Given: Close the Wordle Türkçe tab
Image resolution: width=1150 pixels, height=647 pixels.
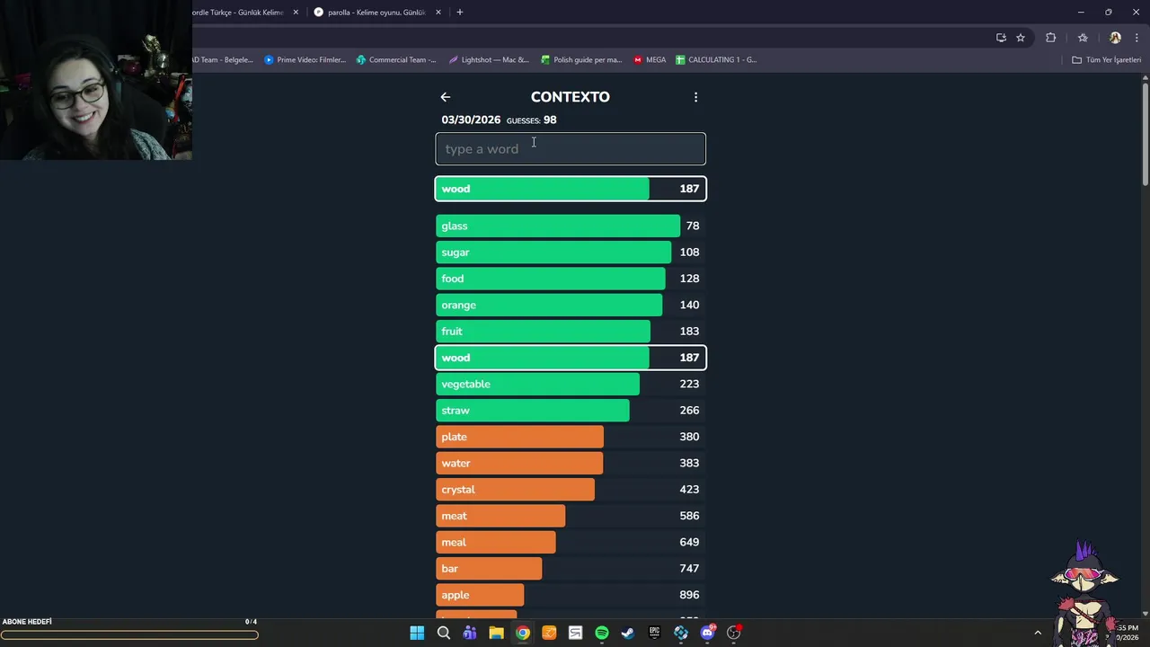Looking at the screenshot, I should click(296, 13).
